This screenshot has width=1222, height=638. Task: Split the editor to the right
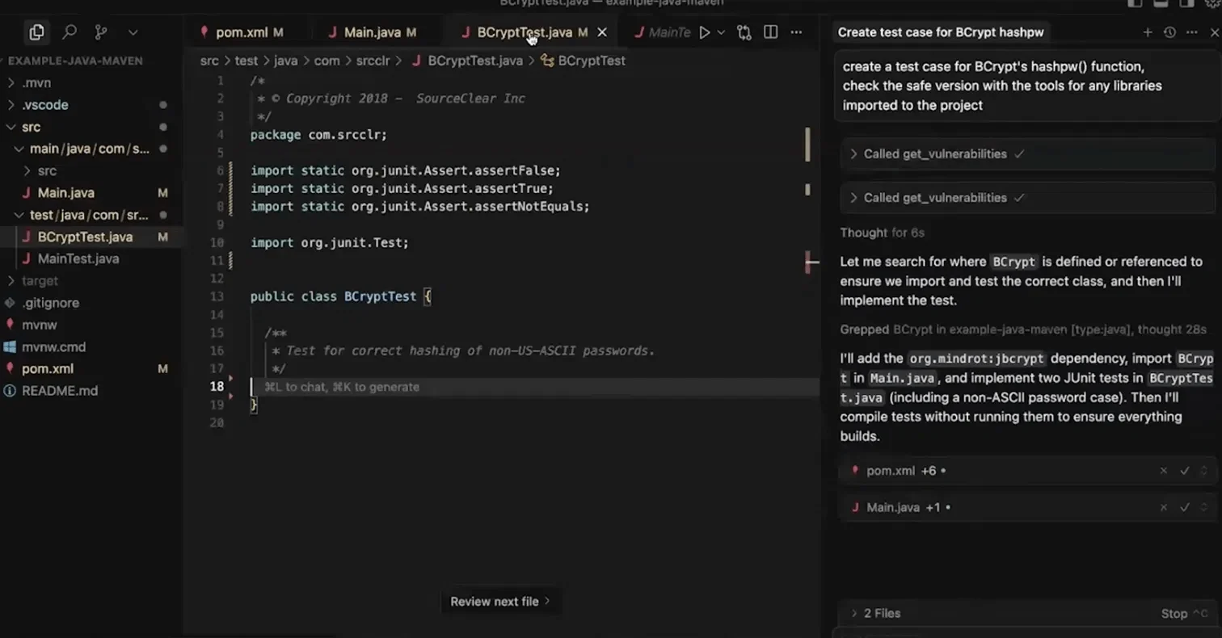coord(770,32)
